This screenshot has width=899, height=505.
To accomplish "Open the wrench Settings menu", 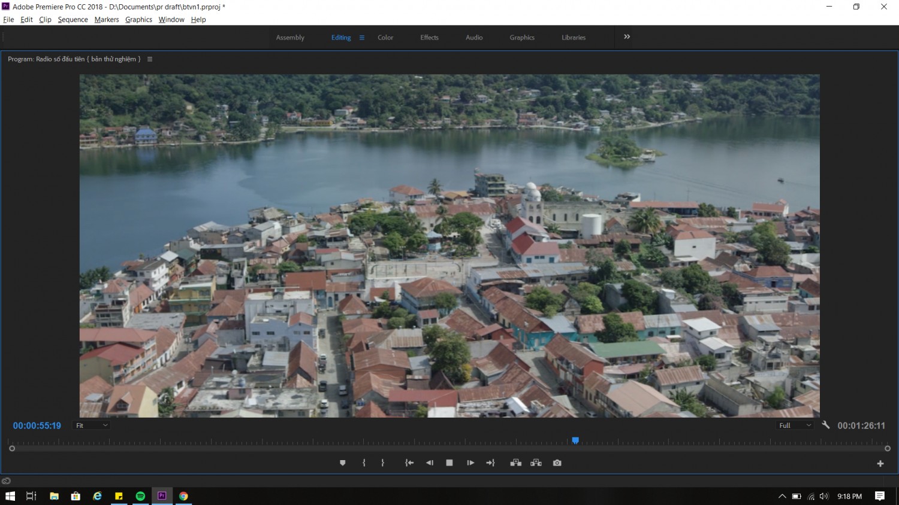I will coord(825,425).
